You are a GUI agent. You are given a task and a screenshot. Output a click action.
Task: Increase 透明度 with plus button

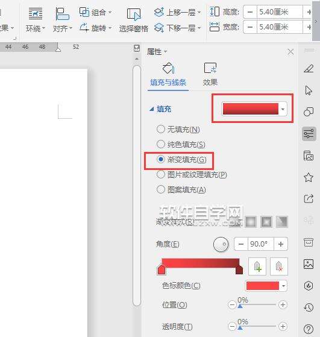283,327
